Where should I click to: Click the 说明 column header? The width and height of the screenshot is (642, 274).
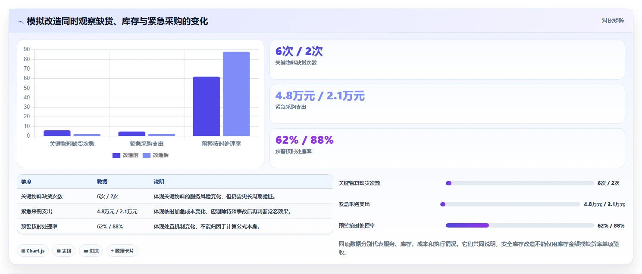point(159,182)
